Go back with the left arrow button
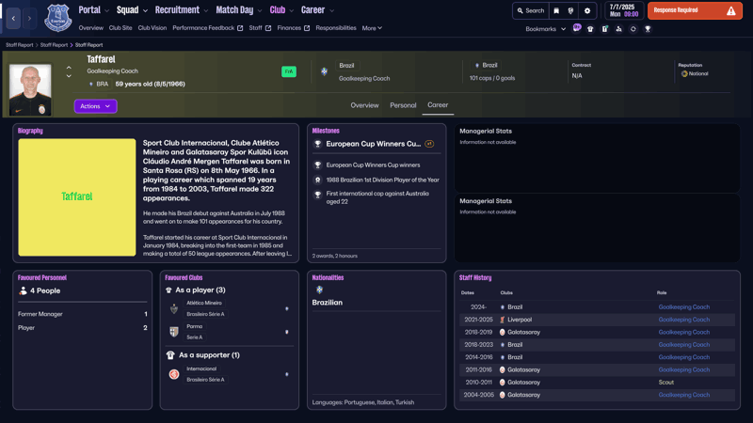This screenshot has height=423, width=753. [13, 18]
